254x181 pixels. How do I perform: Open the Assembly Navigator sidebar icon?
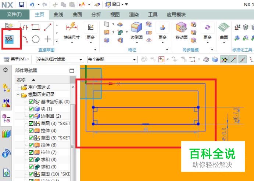[x=6, y=88]
